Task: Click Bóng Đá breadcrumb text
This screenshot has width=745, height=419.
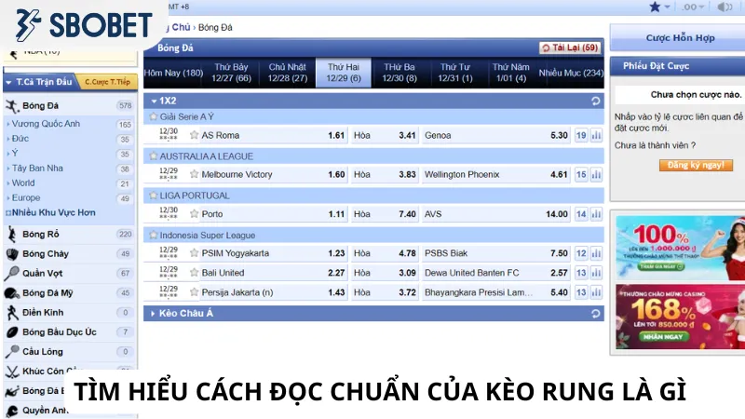Action: coord(215,27)
